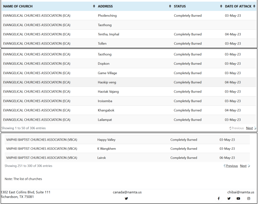Click the ADDRESS header text
The width and height of the screenshot is (258, 204).
click(105, 6)
